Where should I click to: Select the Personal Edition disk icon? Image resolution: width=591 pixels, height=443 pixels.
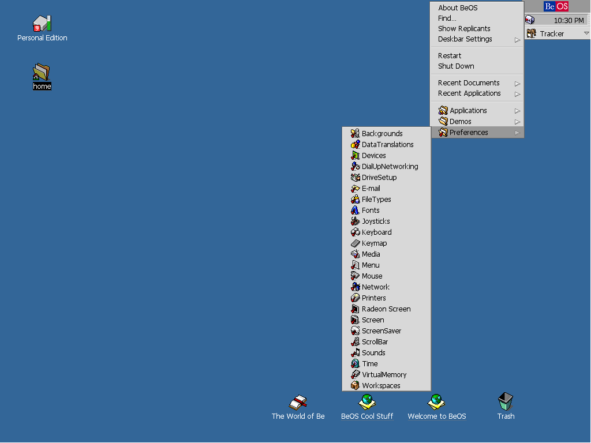(x=42, y=23)
